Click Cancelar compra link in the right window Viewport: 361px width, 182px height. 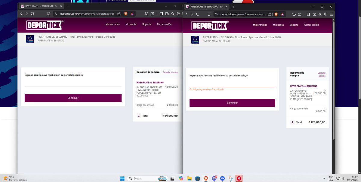(322, 74)
